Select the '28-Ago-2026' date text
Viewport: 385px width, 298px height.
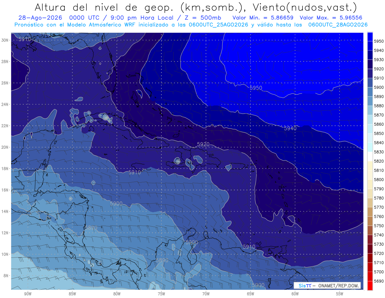[x=40, y=17]
